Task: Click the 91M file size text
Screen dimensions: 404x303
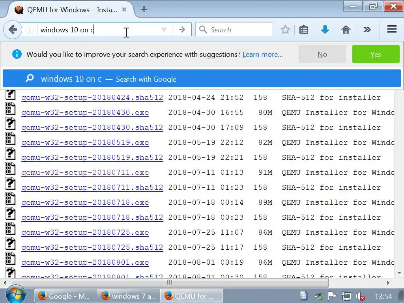Action: point(265,172)
